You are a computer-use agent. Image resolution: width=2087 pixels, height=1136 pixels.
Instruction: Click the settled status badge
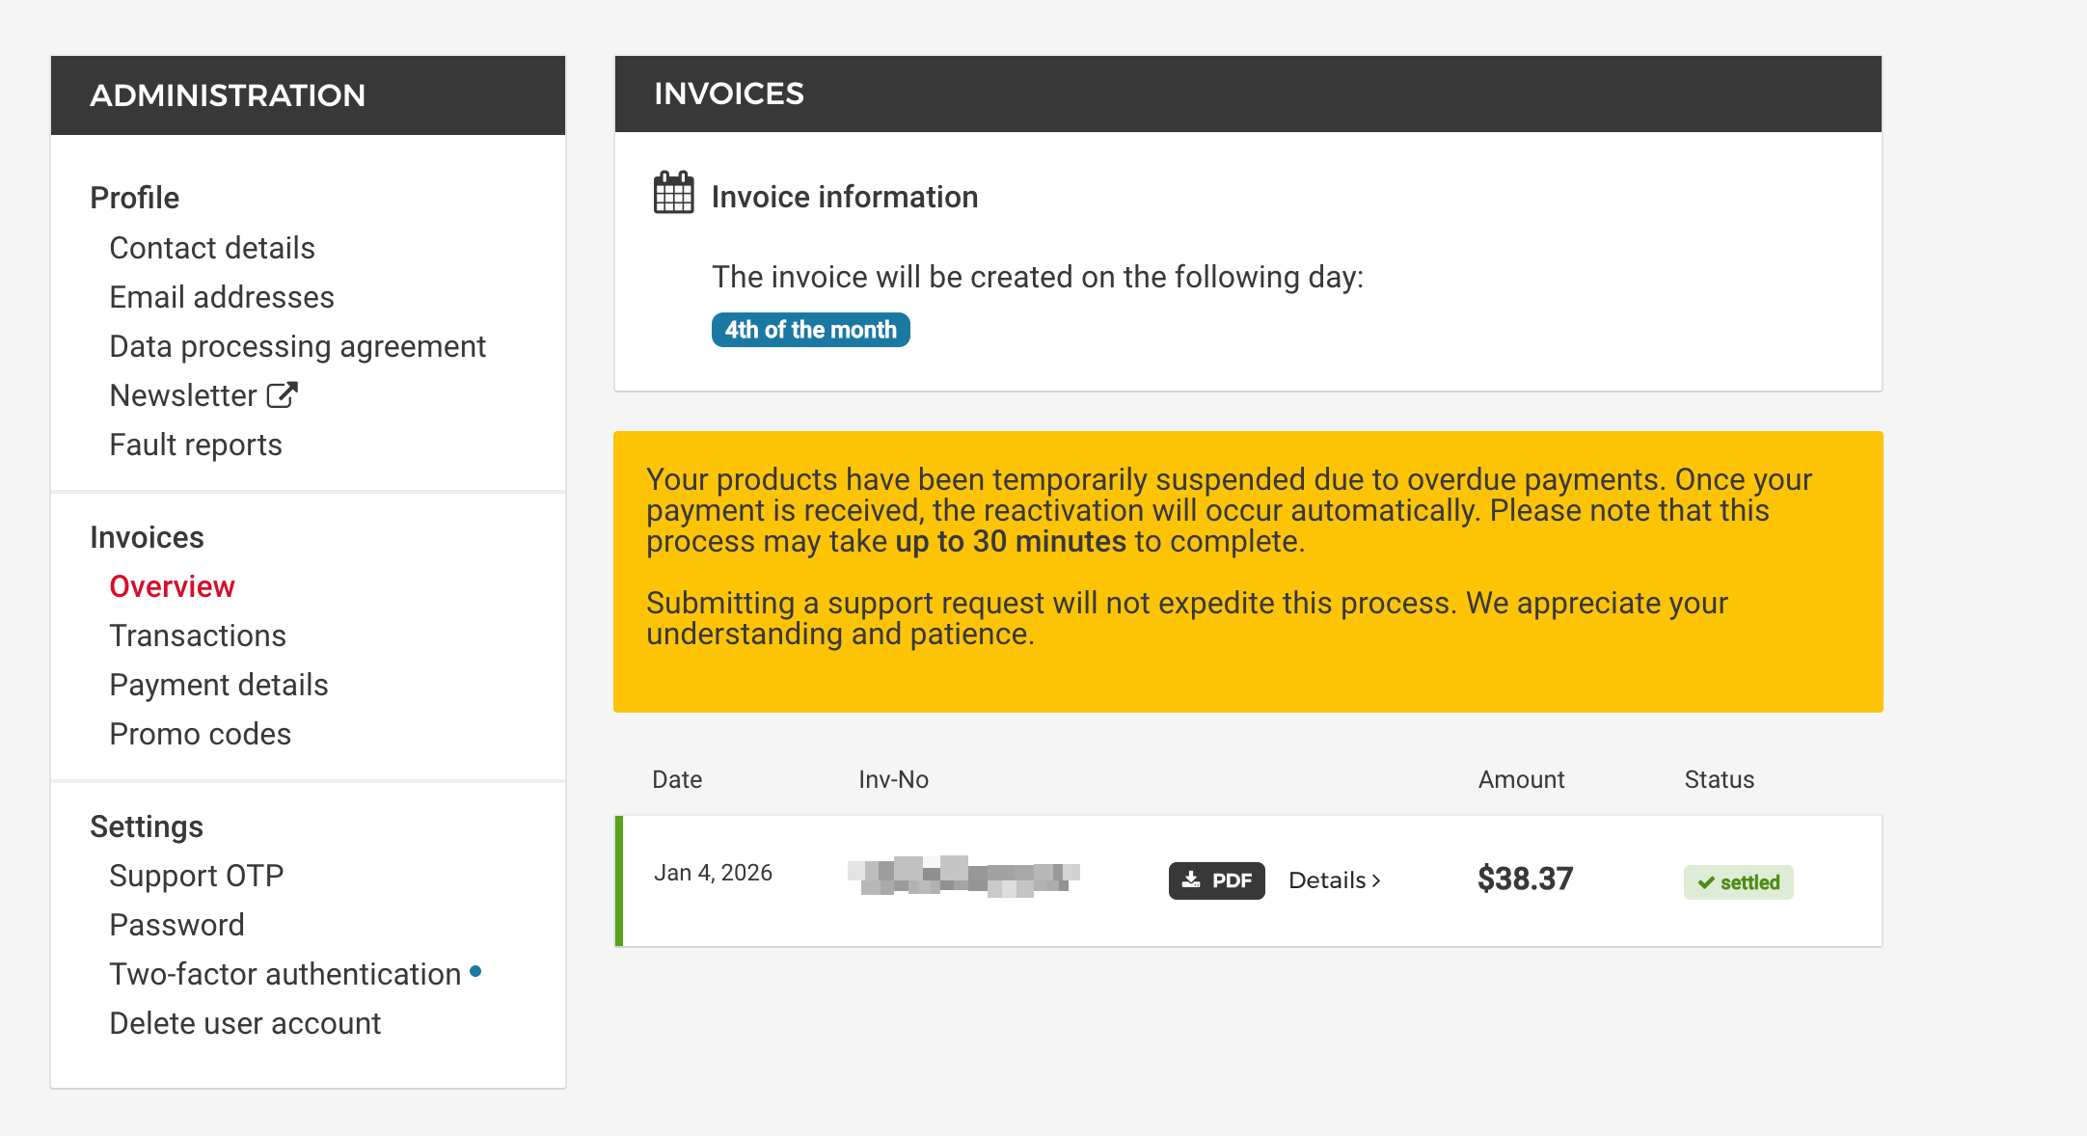1738,882
